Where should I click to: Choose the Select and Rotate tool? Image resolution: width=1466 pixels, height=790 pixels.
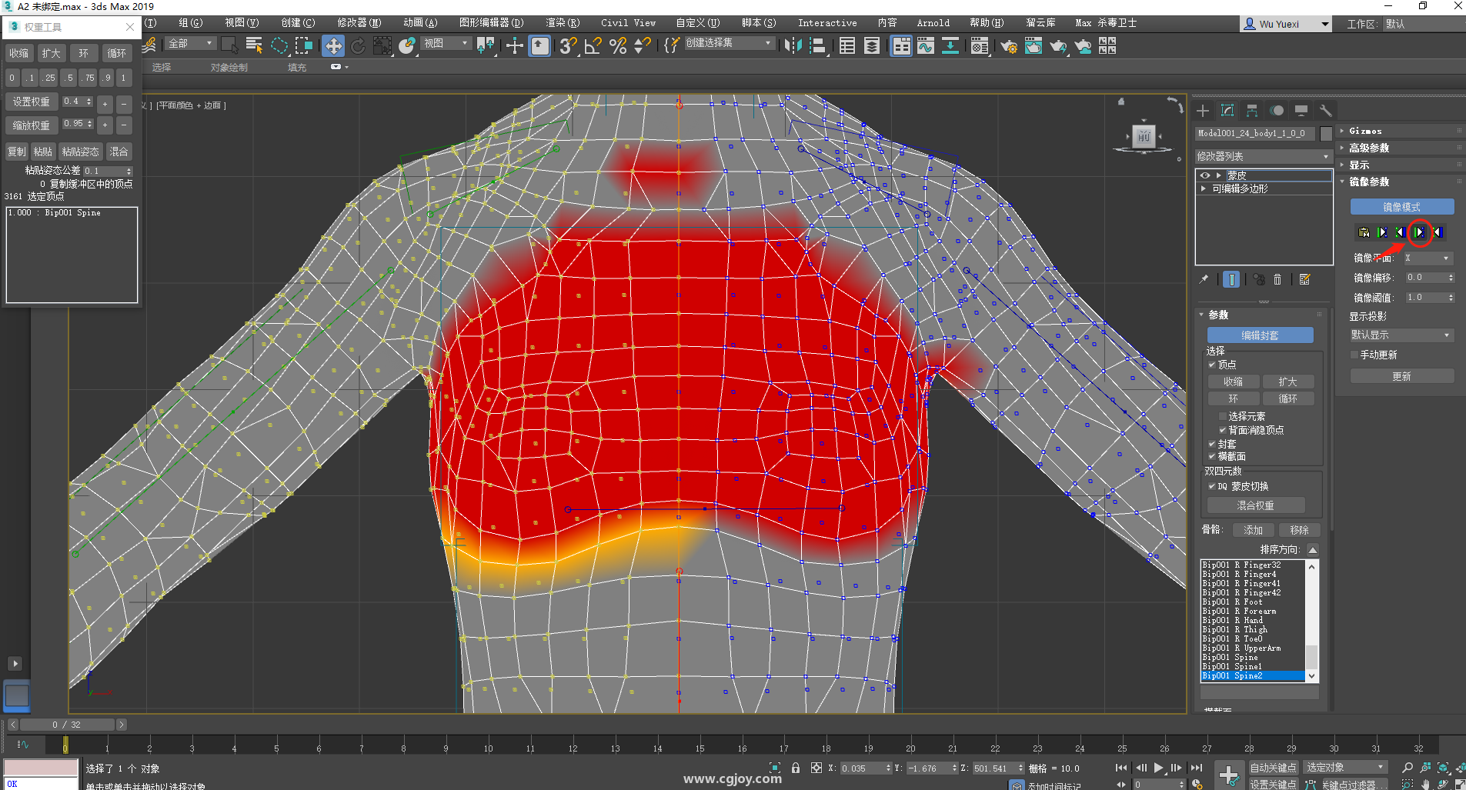358,46
